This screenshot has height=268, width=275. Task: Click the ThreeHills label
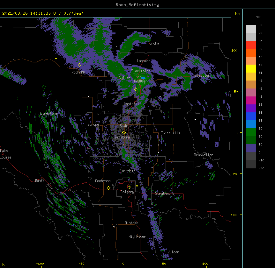(170, 133)
